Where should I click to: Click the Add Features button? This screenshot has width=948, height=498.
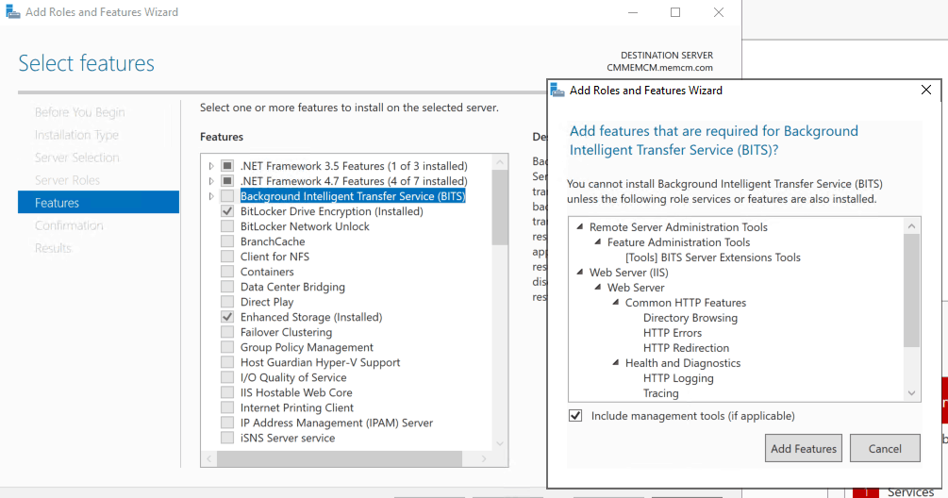pos(804,448)
